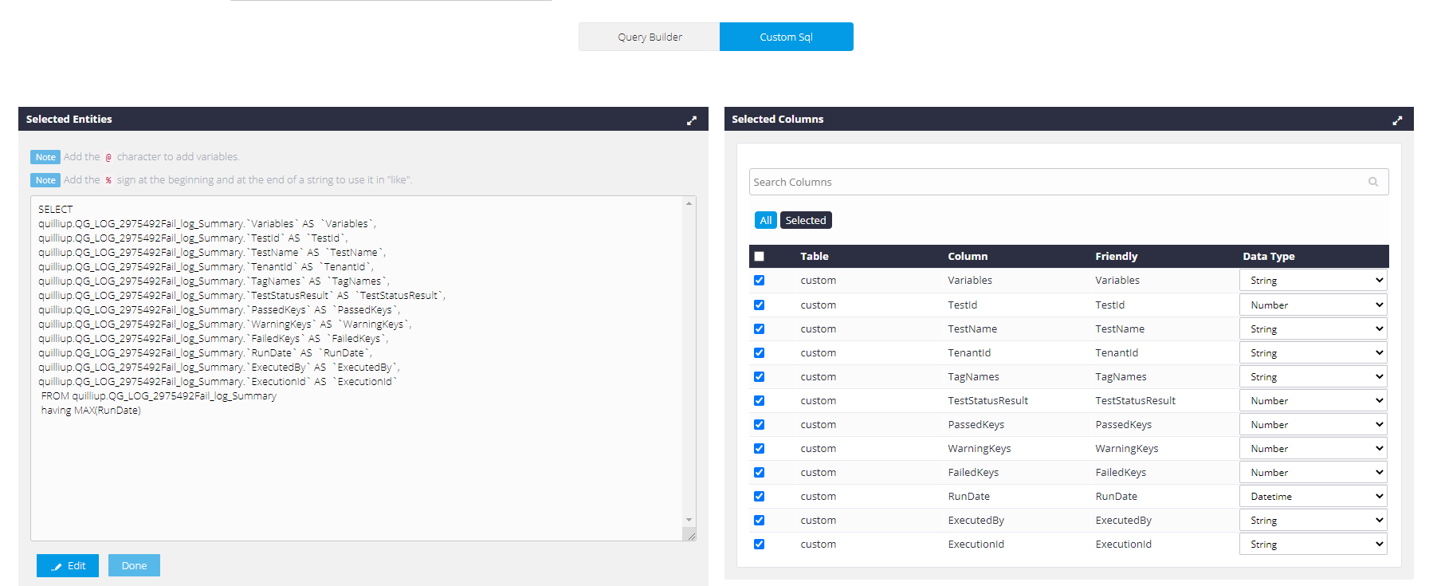The height and width of the screenshot is (586, 1437).
Task: Open Datetime dropdown for RunDate
Action: click(1313, 496)
